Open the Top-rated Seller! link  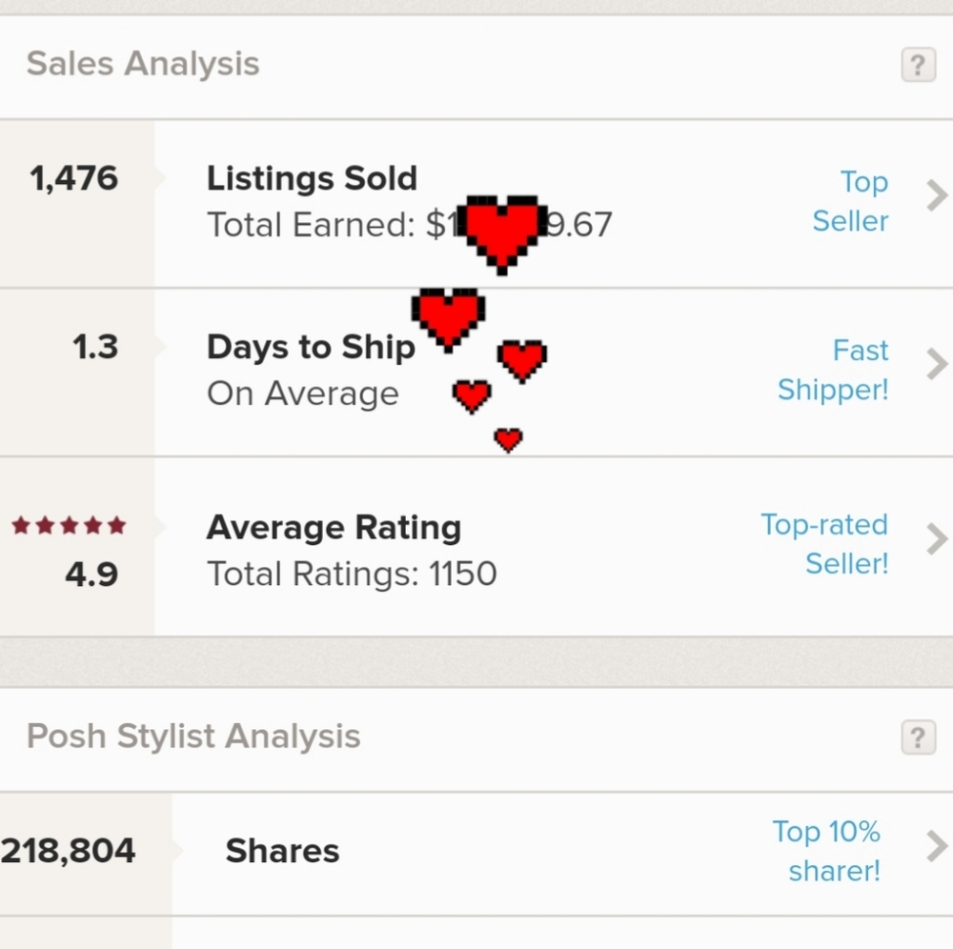pos(824,544)
